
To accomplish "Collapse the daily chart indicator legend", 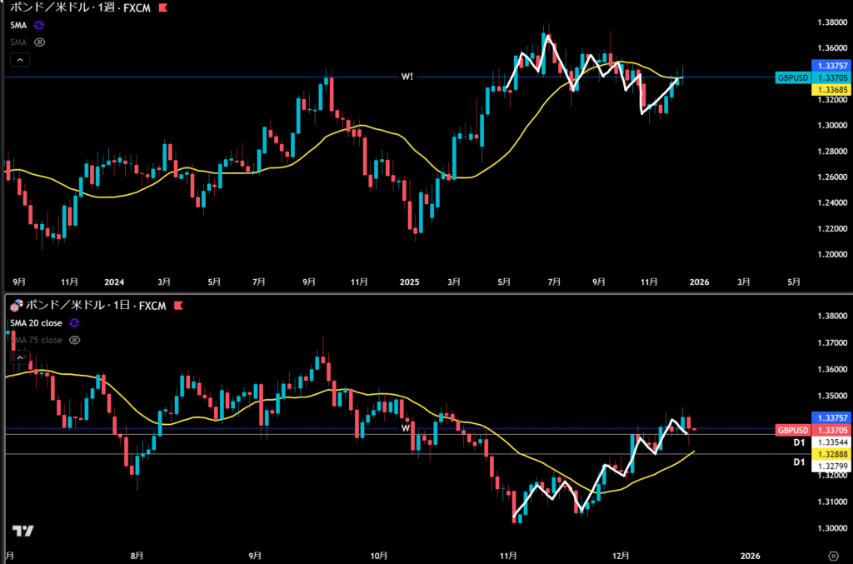I will [18, 357].
